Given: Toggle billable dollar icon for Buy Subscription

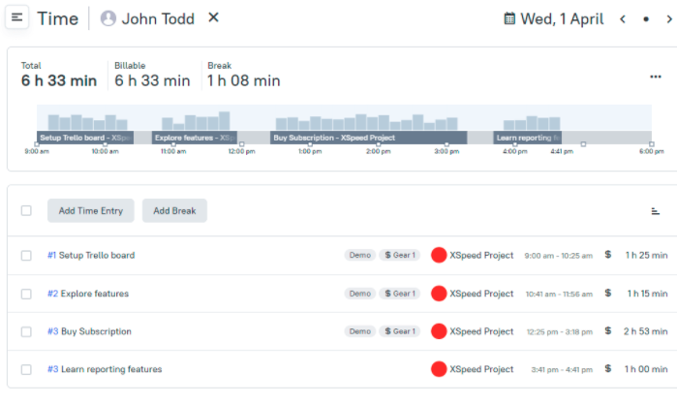Looking at the screenshot, I should (x=608, y=330).
